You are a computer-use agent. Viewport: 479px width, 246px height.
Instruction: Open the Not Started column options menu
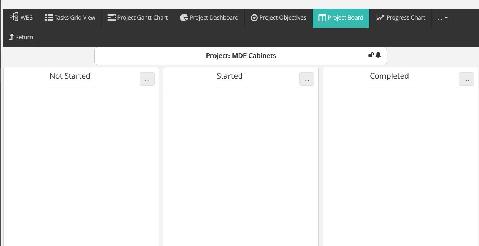(147, 79)
